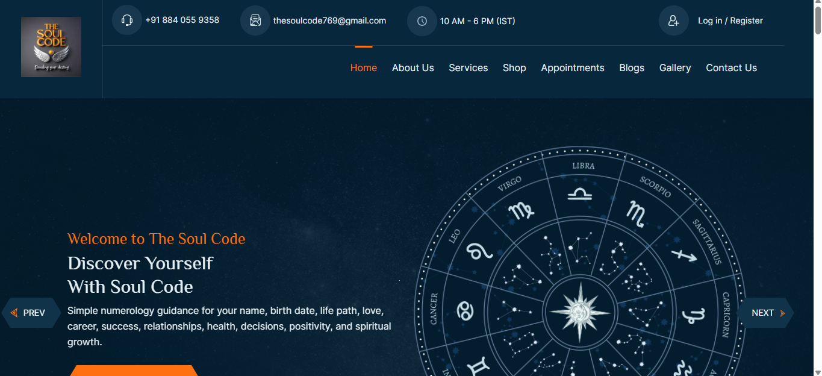This screenshot has width=822, height=376.
Task: Click the Libra symbol on zodiac wheel
Action: 580,194
